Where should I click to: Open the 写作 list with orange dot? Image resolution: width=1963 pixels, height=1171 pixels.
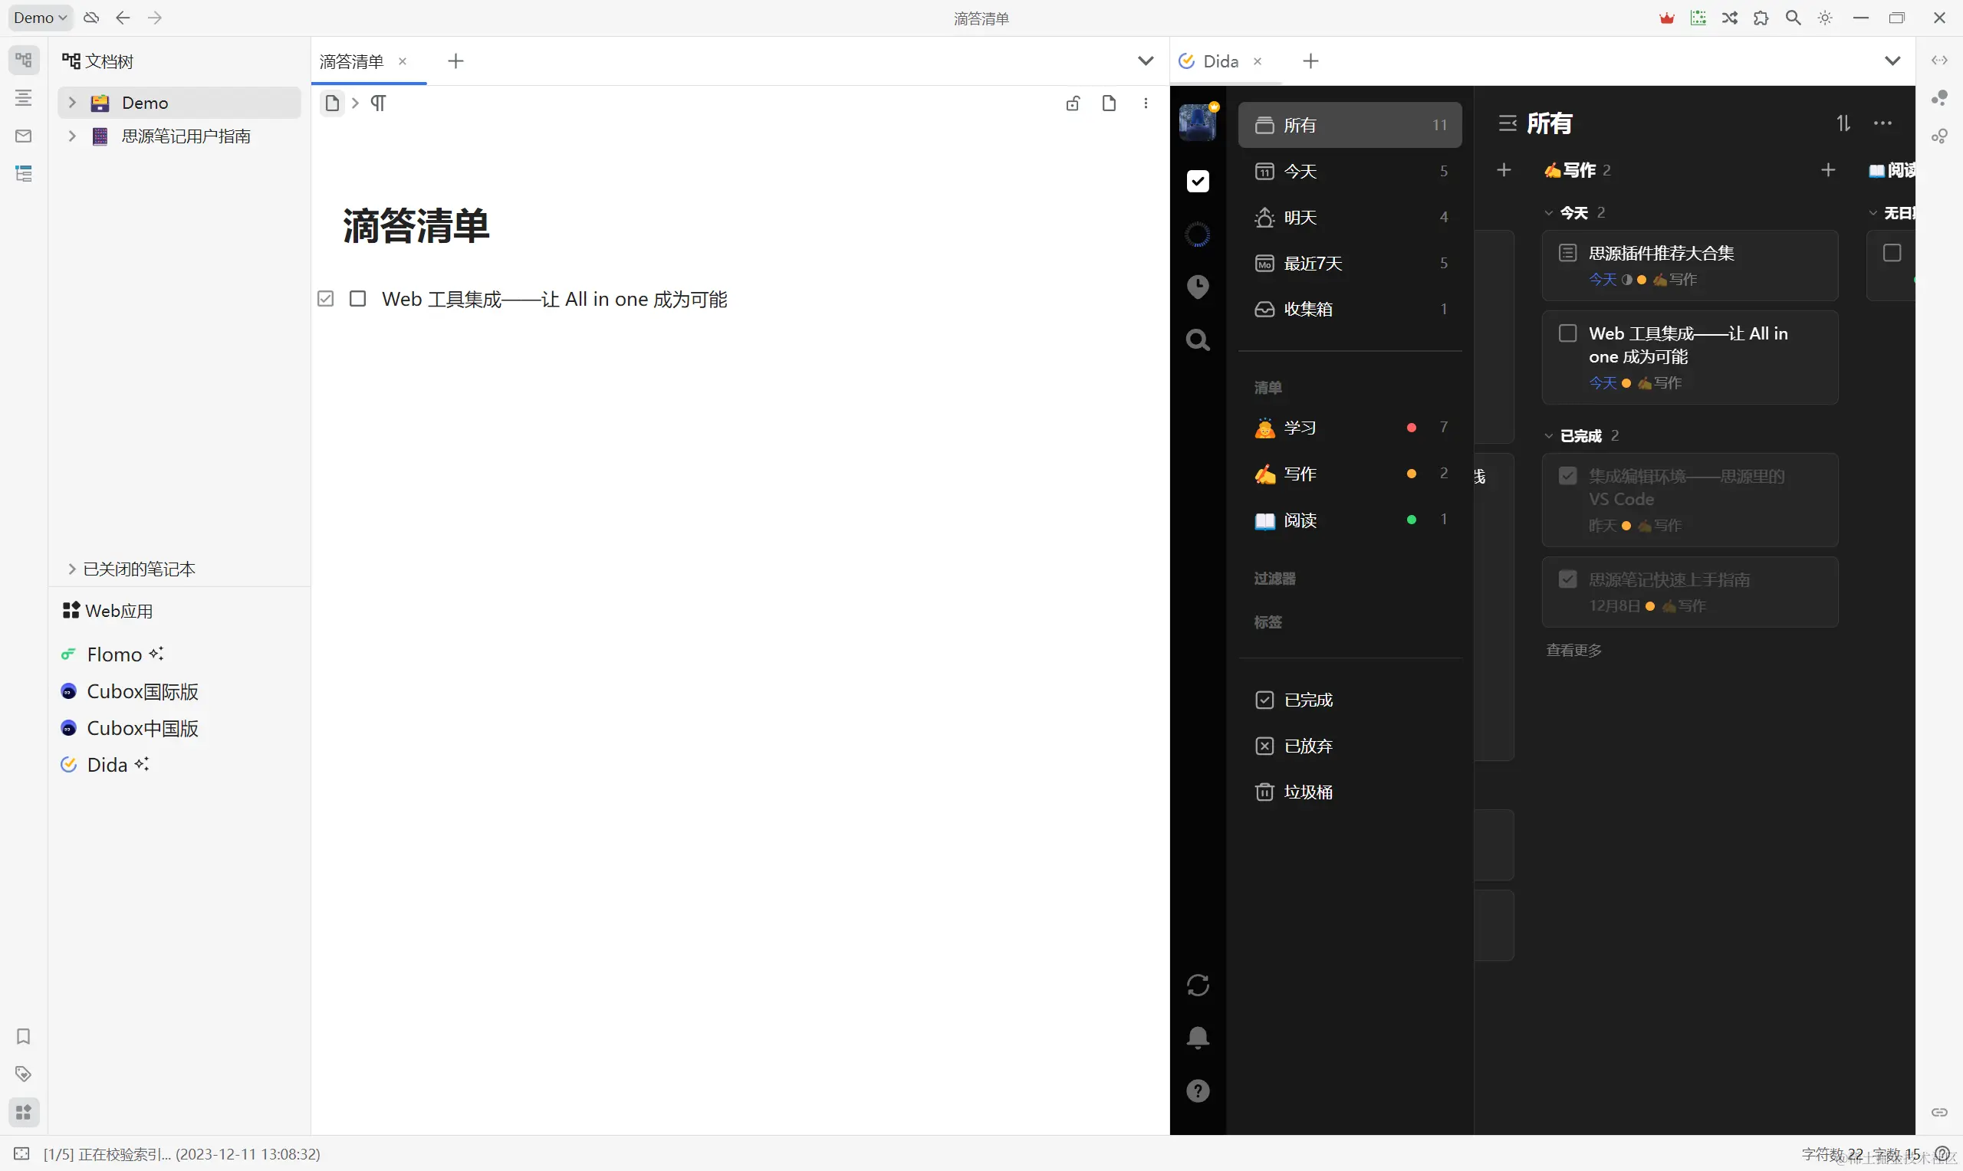tap(1300, 474)
